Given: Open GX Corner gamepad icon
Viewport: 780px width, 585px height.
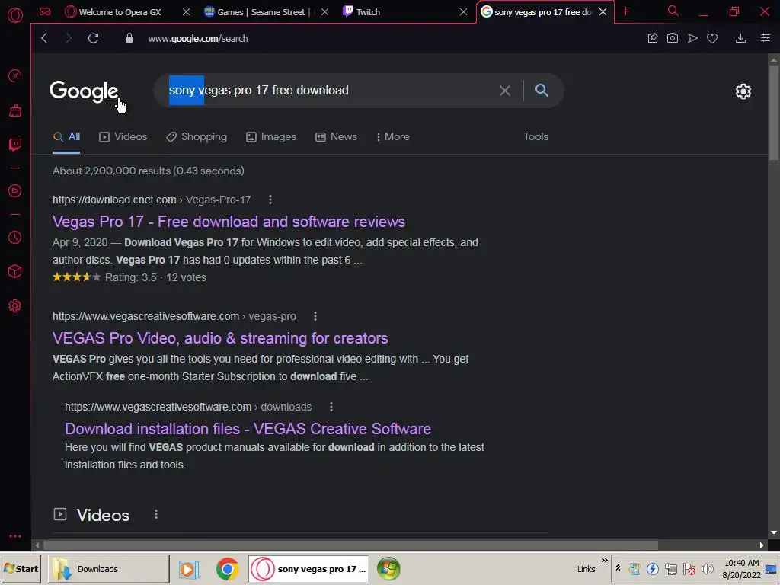Looking at the screenshot, I should (45, 11).
